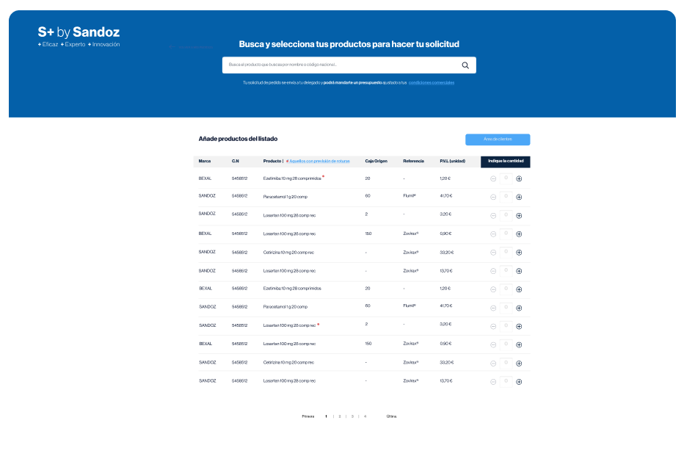Image resolution: width=684 pixels, height=459 pixels.
Task: Select page 3 in pagination
Action: pos(352,416)
